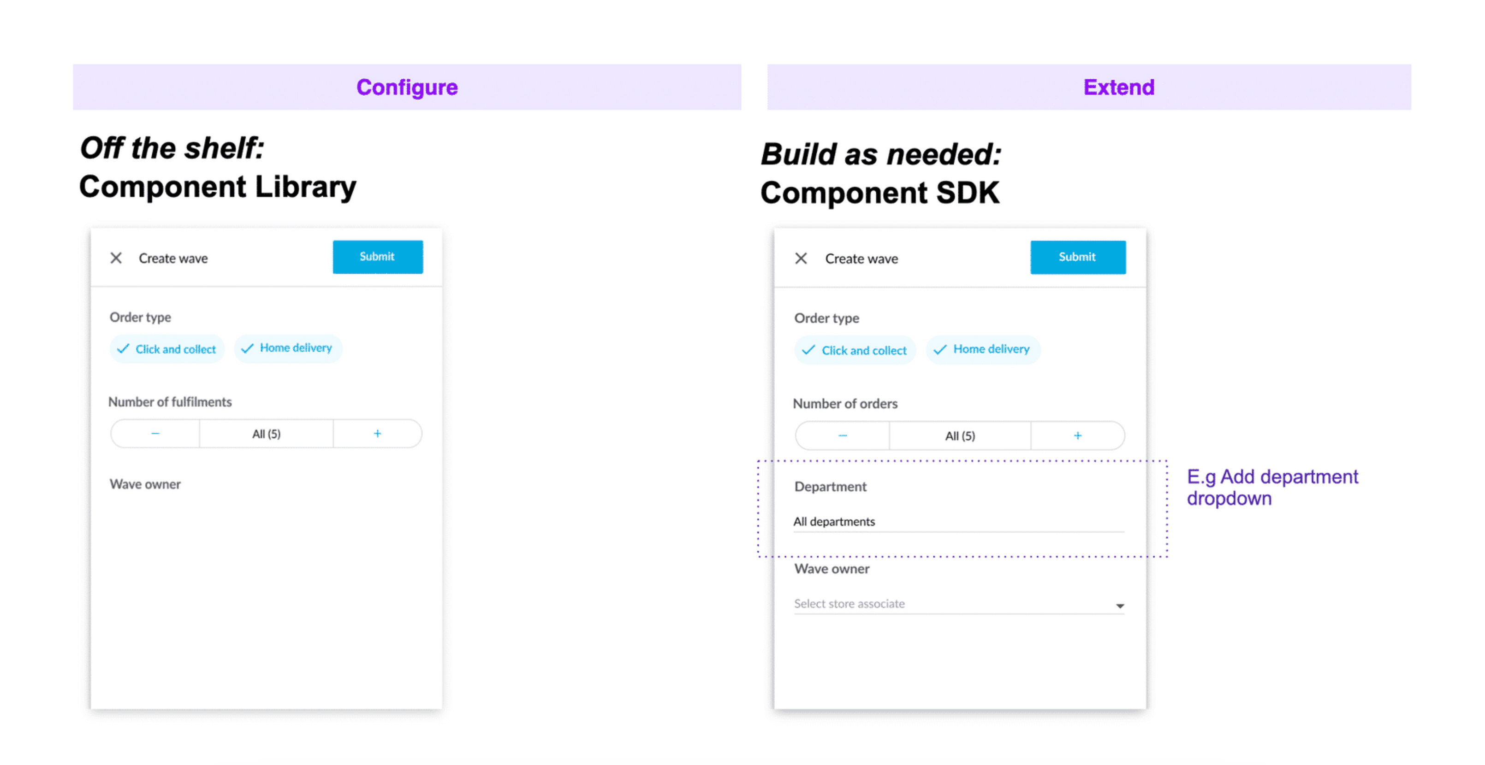Click the checkmark on right Home delivery chip
Image resolution: width=1485 pixels, height=765 pixels.
[941, 349]
